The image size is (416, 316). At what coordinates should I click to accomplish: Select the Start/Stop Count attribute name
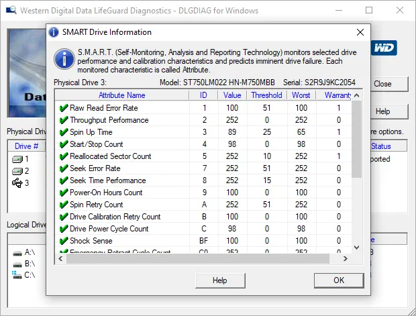[x=97, y=144]
